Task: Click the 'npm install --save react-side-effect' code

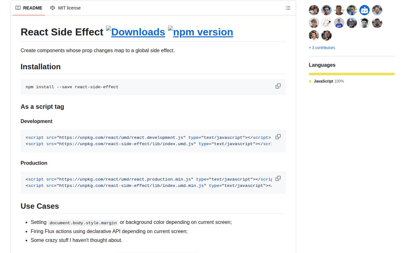Action: pyautogui.click(x=72, y=87)
